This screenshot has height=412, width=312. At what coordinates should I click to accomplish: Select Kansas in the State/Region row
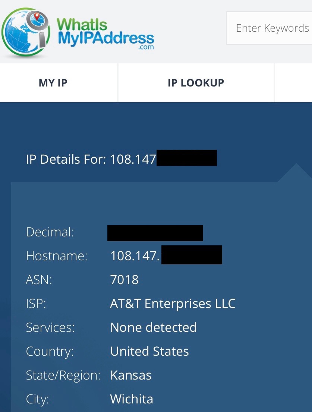click(x=131, y=375)
